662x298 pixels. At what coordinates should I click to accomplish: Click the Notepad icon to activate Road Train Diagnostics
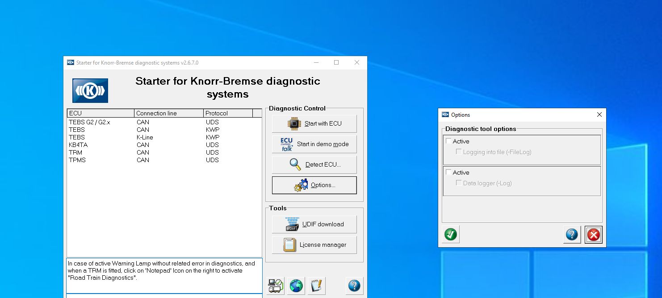click(x=317, y=286)
